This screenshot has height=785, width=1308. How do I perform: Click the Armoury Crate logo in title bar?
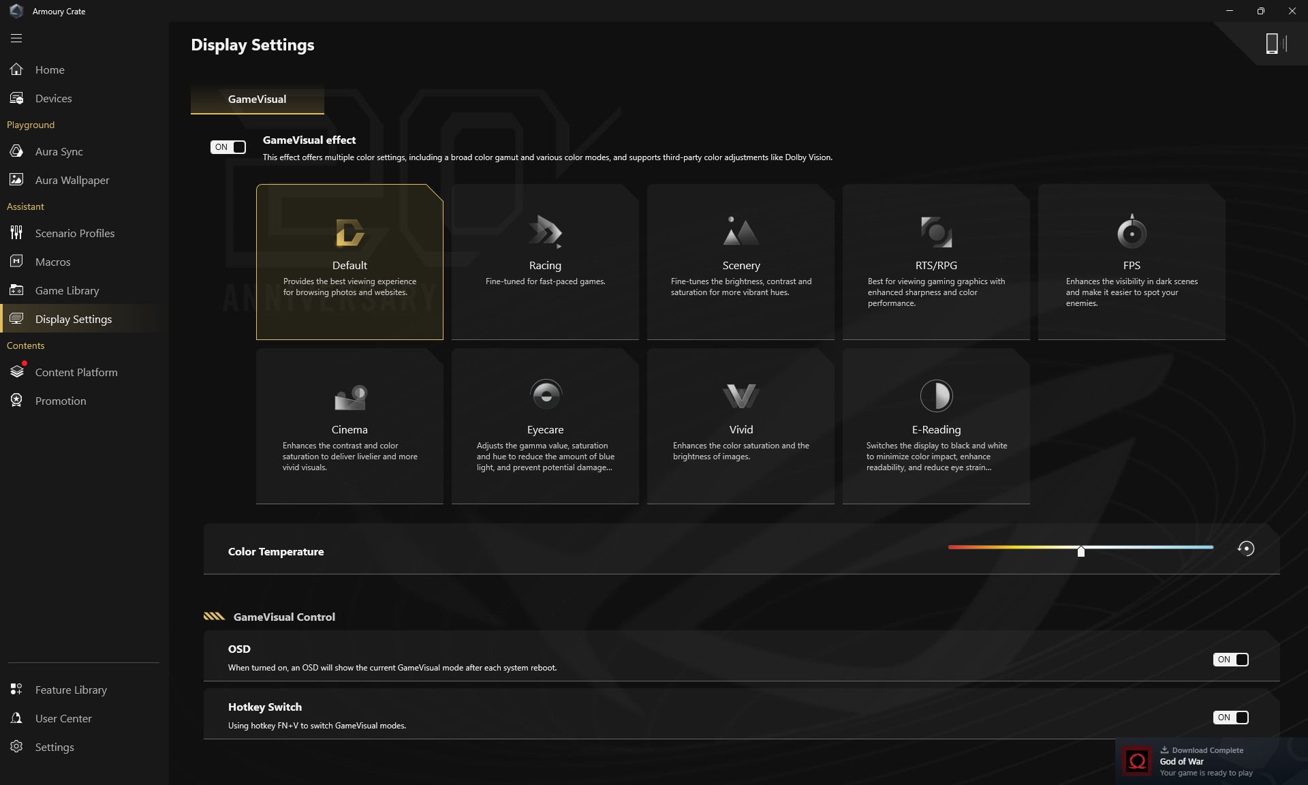[16, 11]
